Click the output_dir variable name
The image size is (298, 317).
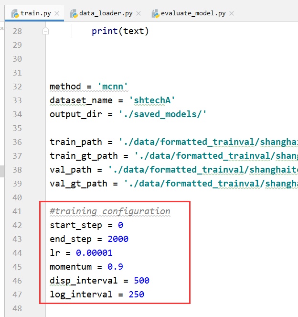(x=76, y=114)
